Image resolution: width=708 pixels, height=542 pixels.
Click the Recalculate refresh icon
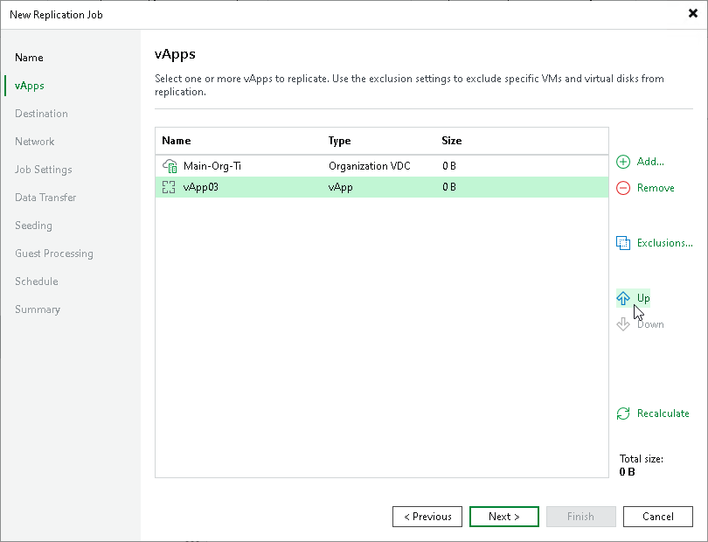click(623, 413)
